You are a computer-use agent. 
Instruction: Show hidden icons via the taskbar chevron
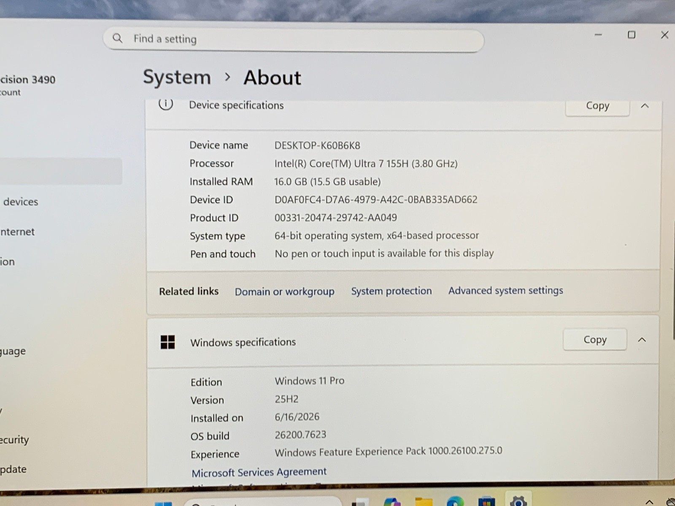point(649,502)
